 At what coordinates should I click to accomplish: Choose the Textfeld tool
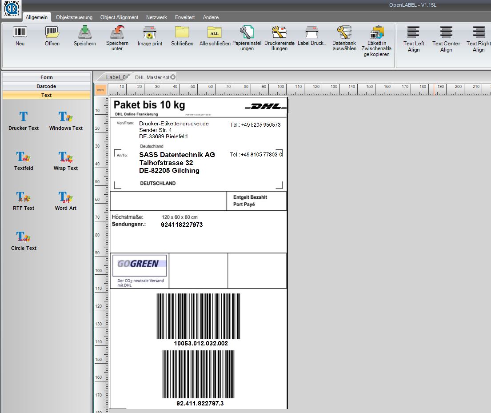click(24, 161)
